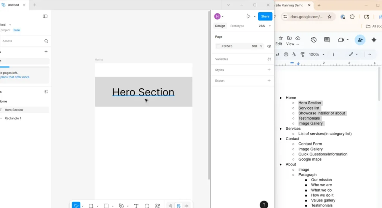Click the plans that offer more link
The height and width of the screenshot is (208, 382).
coord(15,77)
